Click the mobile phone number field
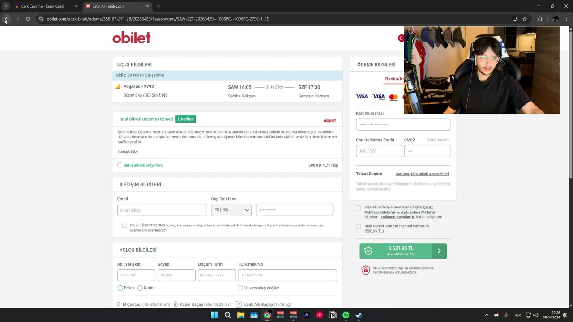 294,210
